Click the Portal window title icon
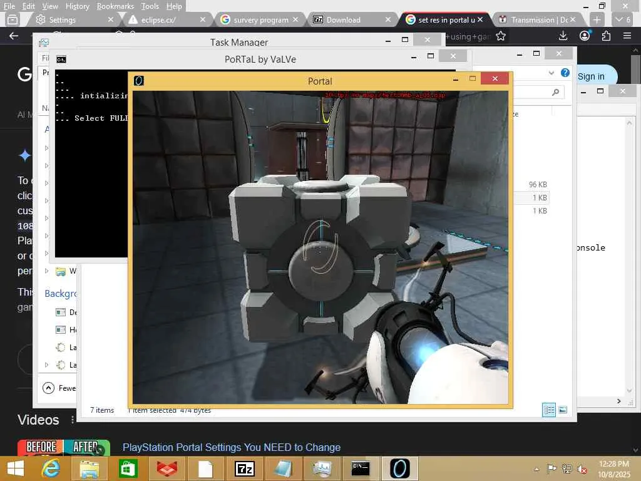641x481 pixels. pos(138,81)
